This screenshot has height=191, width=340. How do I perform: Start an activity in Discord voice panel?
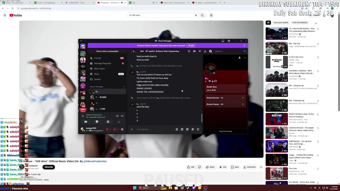[x=108, y=122]
